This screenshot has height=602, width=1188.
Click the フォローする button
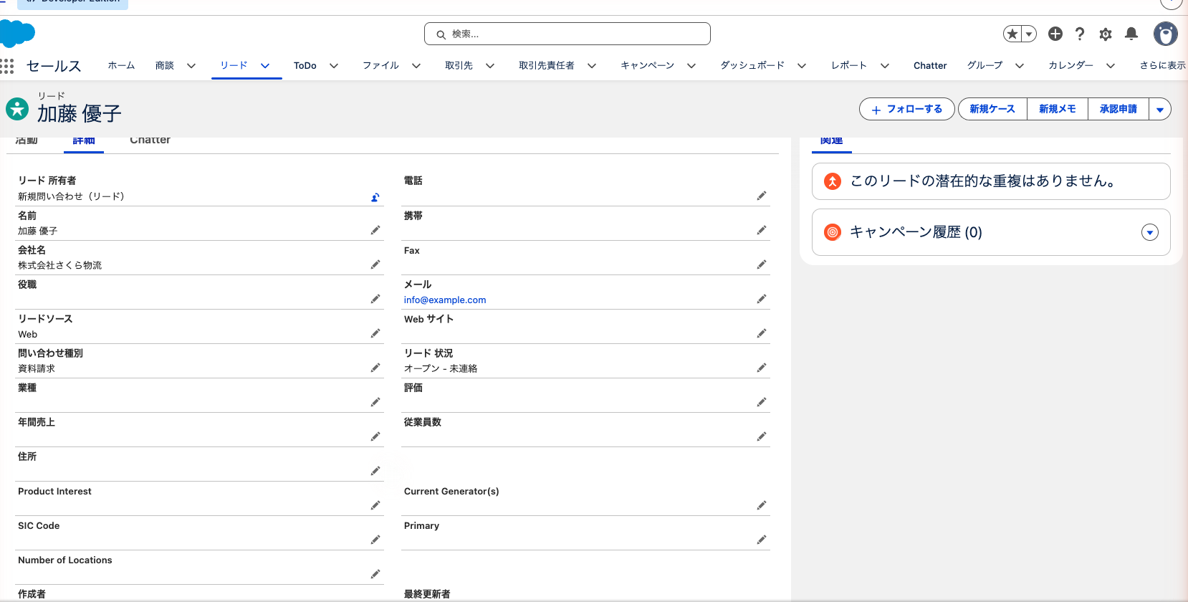[907, 109]
